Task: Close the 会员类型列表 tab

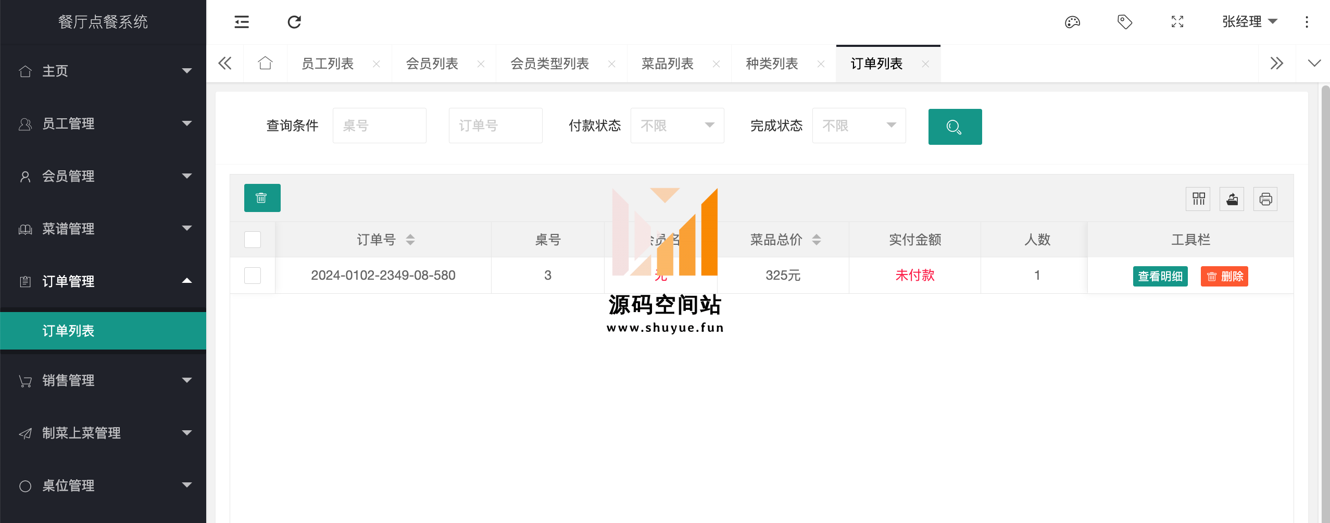Action: tap(612, 64)
